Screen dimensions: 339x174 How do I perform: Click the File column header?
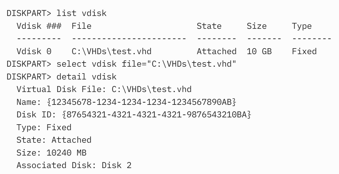coord(82,26)
